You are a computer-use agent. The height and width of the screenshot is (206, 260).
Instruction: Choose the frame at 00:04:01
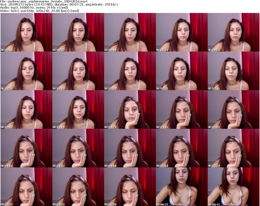(234, 109)
